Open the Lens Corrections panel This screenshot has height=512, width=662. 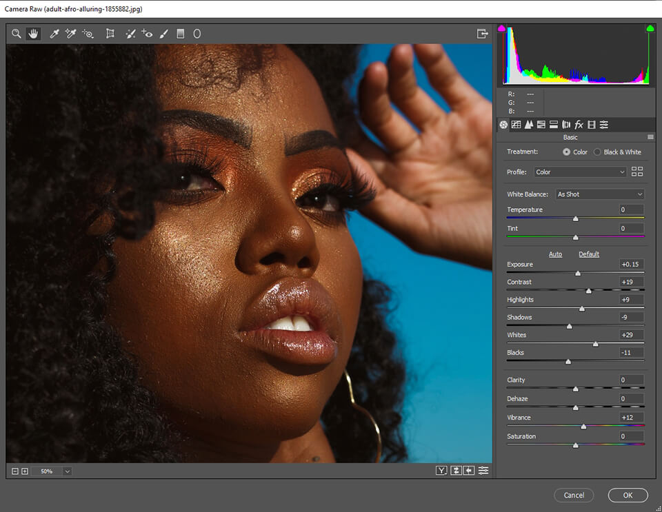click(x=567, y=125)
